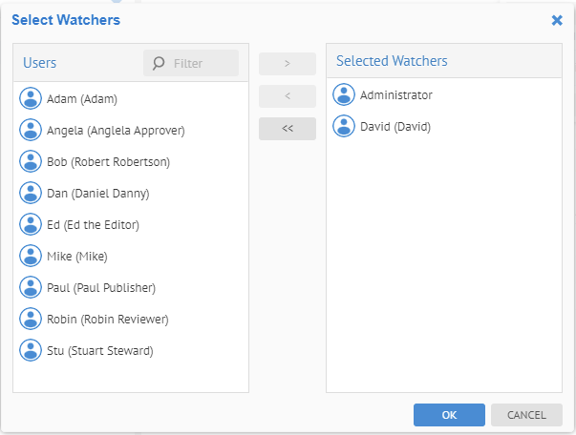
Task: Click remove all double-arrow button
Action: point(287,129)
